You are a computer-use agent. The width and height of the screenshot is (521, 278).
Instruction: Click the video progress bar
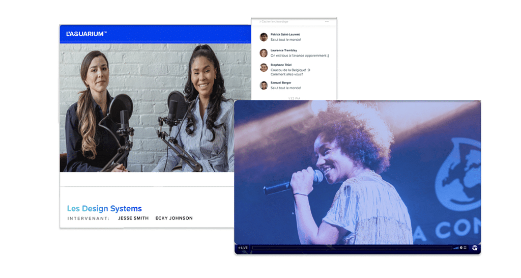click(x=352, y=248)
